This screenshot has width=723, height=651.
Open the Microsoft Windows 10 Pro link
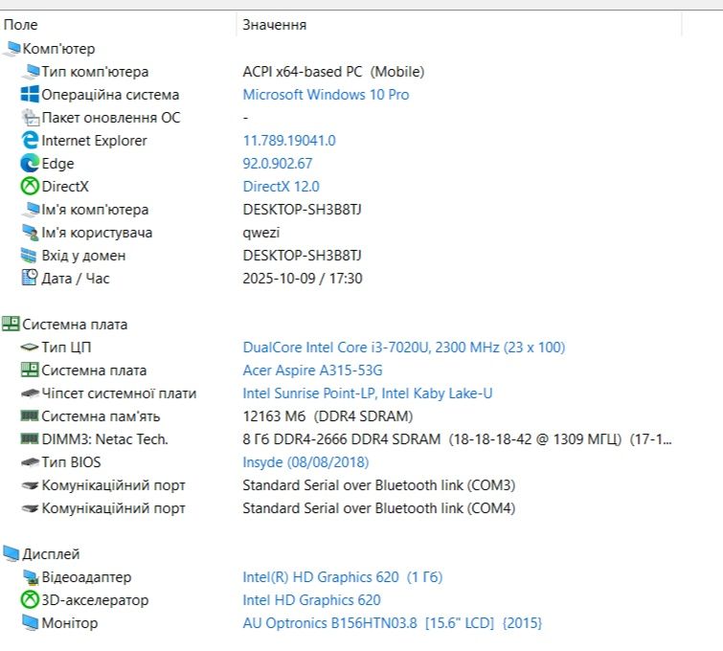coord(326,95)
